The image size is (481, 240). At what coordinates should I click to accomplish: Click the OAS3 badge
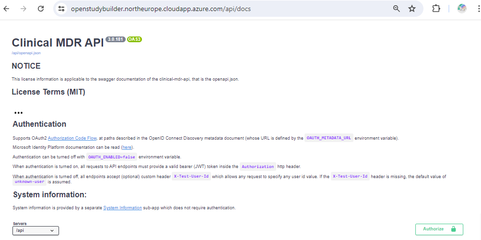(134, 39)
